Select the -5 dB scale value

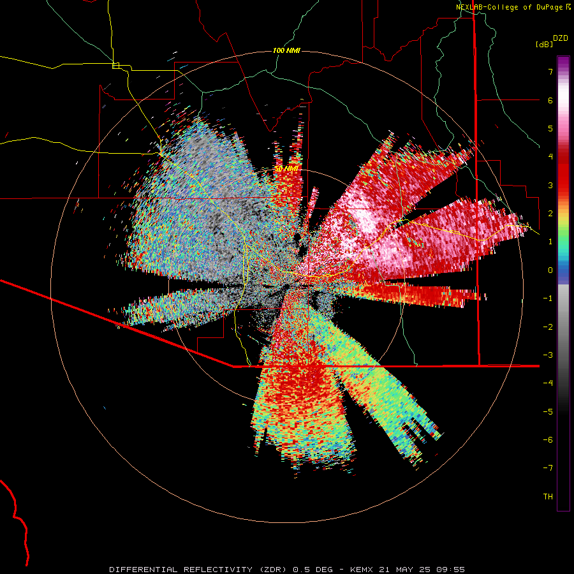(548, 412)
